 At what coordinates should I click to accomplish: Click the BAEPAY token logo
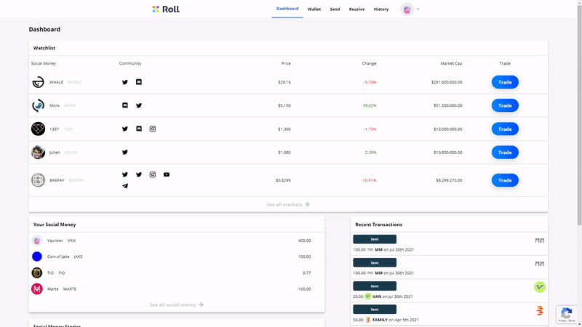[38, 180]
